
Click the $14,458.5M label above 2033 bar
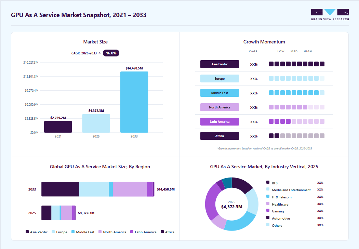pos(134,68)
